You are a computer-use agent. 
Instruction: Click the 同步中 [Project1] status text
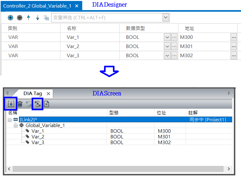point(208,120)
